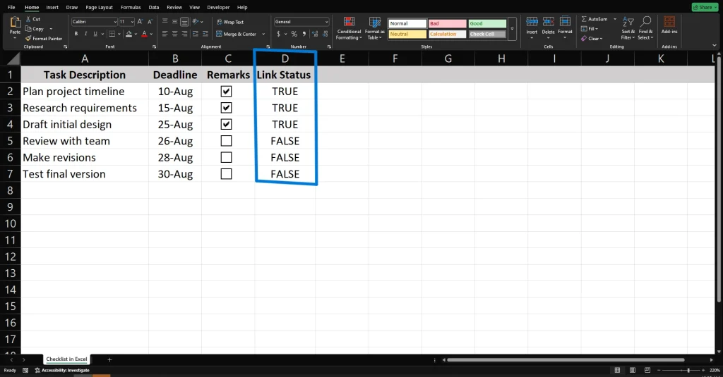Apply the Bad cell style swatch
This screenshot has width=723, height=377.
(x=447, y=23)
